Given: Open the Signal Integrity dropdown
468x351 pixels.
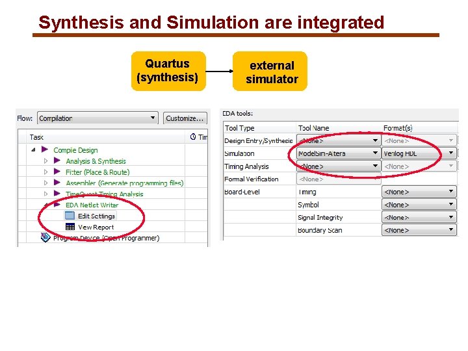Looking at the screenshot, I should [419, 217].
